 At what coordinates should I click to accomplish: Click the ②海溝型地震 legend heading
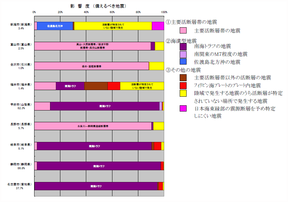coord(181,41)
